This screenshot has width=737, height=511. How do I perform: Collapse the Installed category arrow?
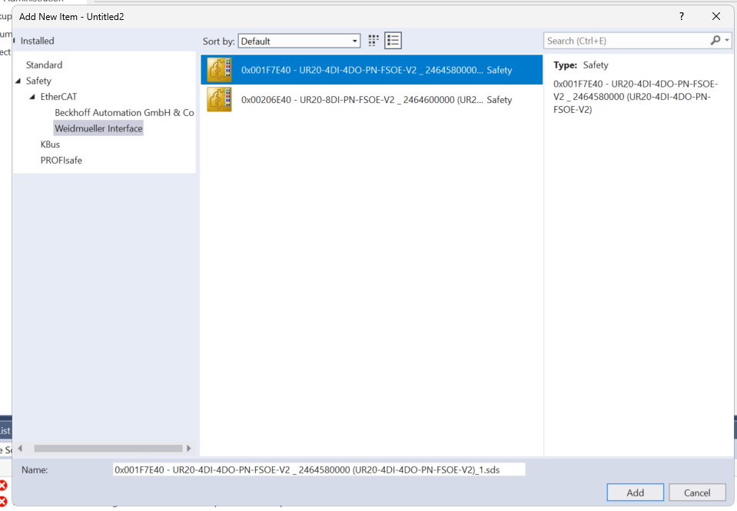click(14, 41)
